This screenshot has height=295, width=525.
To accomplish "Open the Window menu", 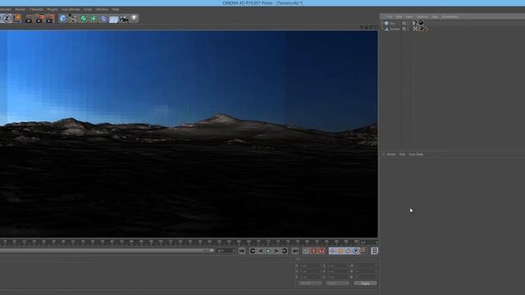I will [102, 9].
